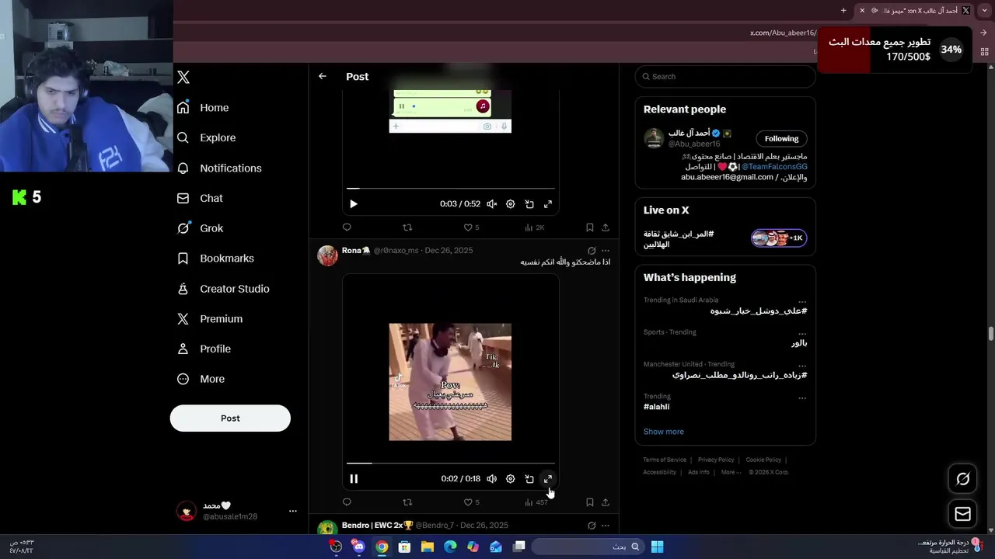Image resolution: width=995 pixels, height=559 pixels.
Task: Open Windows Start menu
Action: click(x=657, y=547)
